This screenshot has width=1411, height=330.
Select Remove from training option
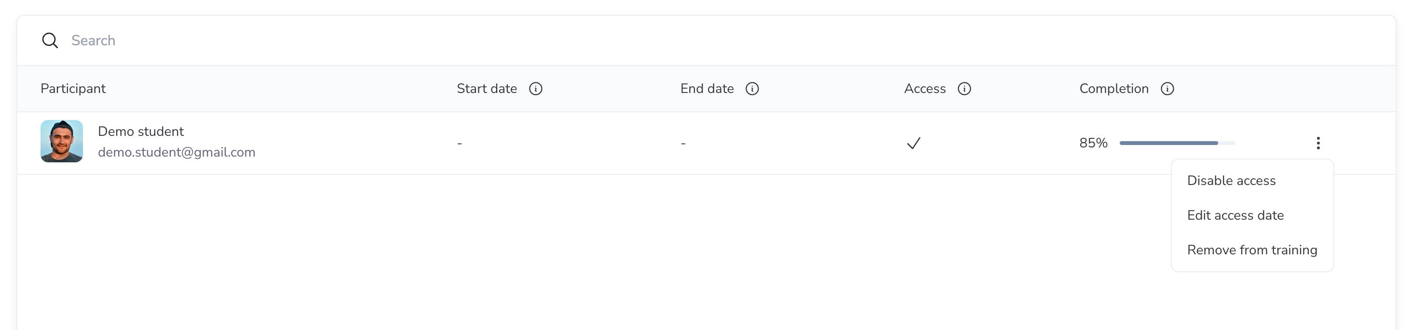tap(1251, 250)
